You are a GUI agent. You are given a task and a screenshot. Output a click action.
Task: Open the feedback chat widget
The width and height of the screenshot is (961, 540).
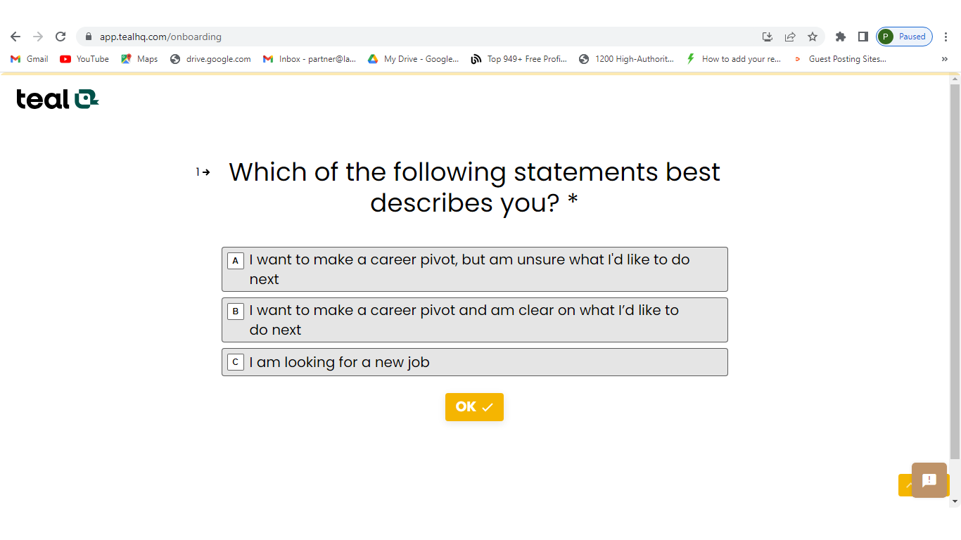point(929,480)
